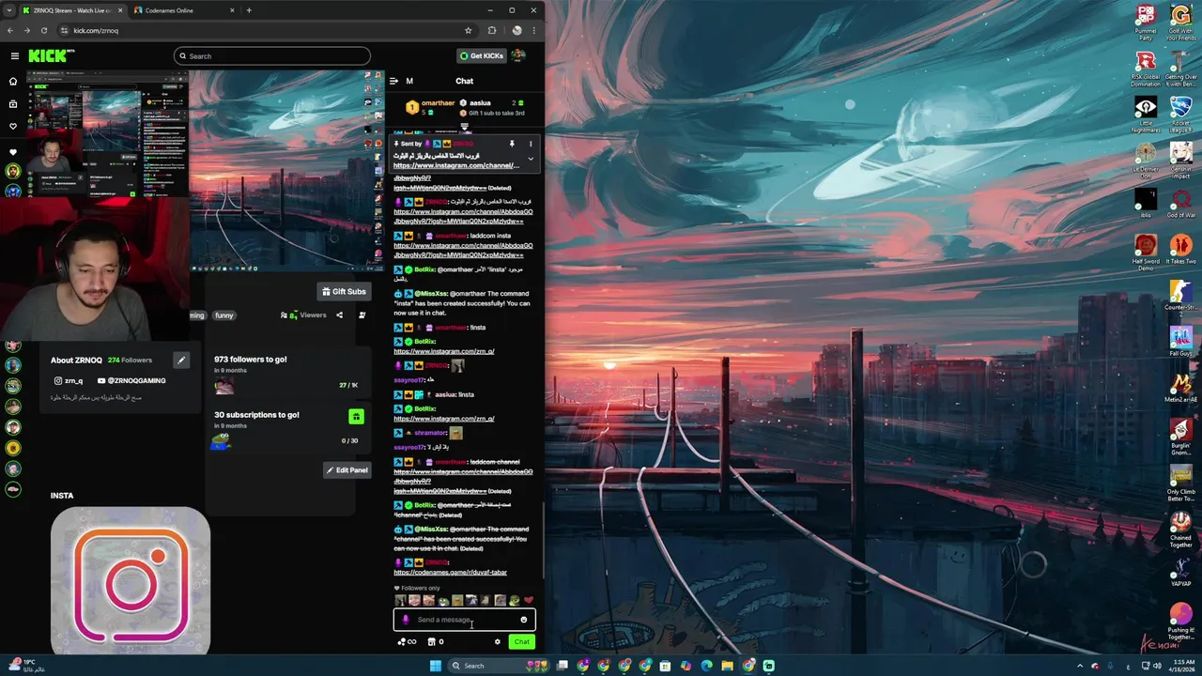Open pinned message three-dot options
Screen dimensions: 1202x676
point(530,144)
